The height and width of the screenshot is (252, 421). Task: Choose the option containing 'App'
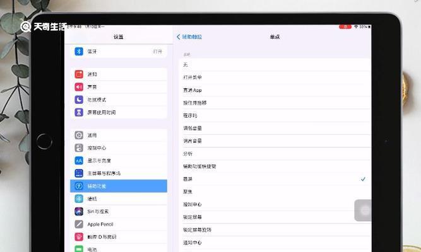click(x=275, y=90)
